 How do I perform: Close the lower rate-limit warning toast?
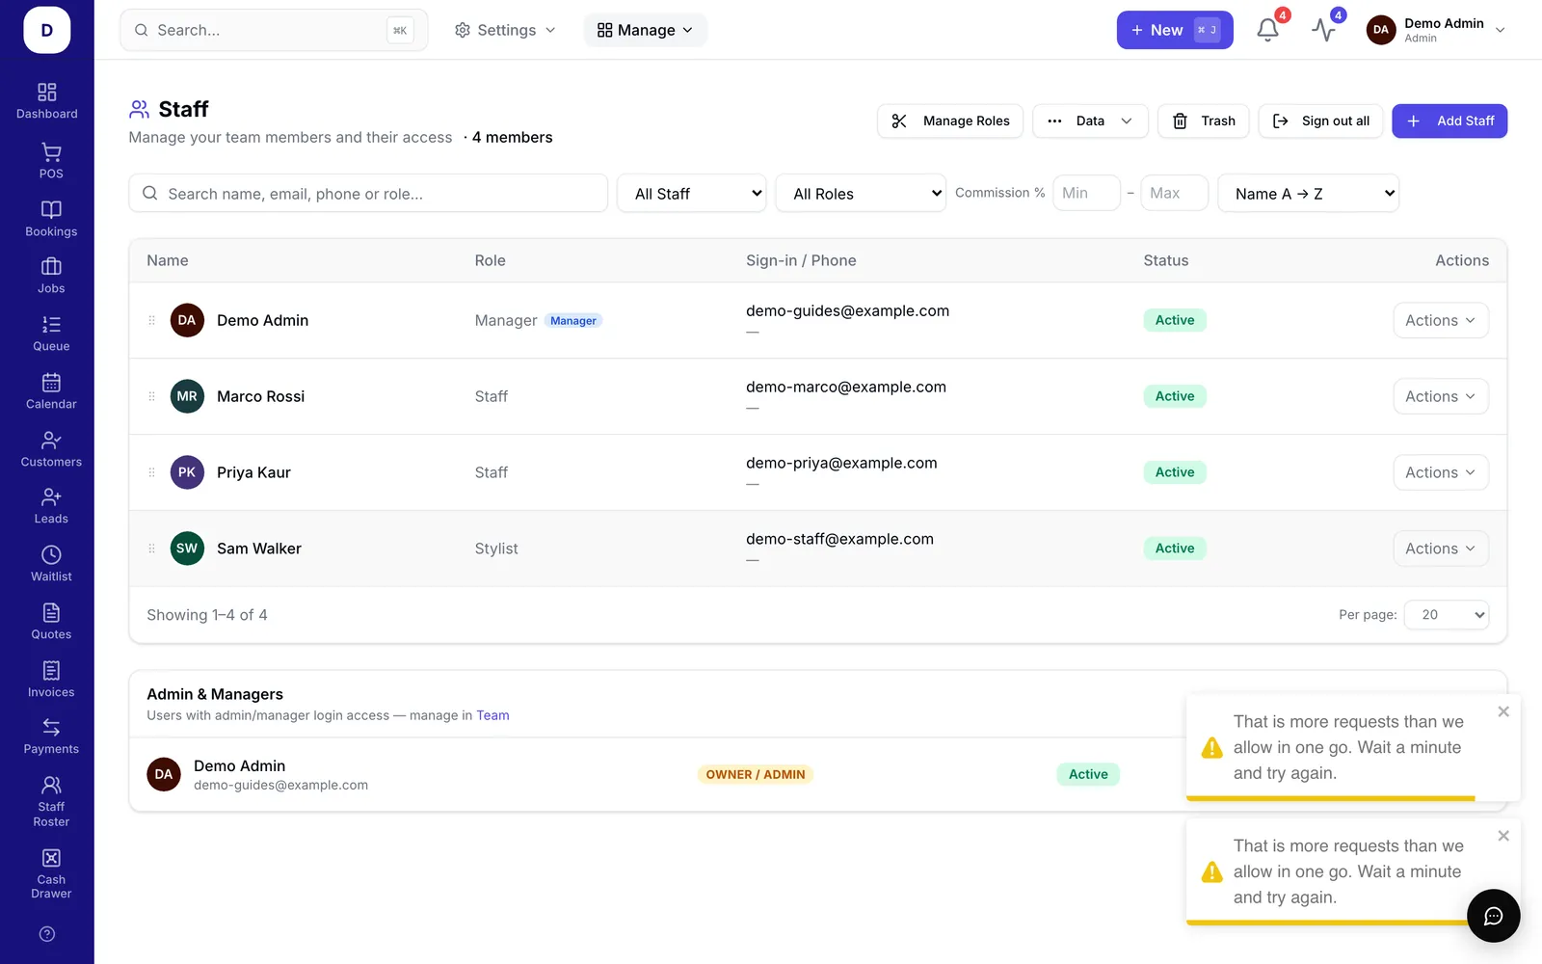[x=1503, y=836]
